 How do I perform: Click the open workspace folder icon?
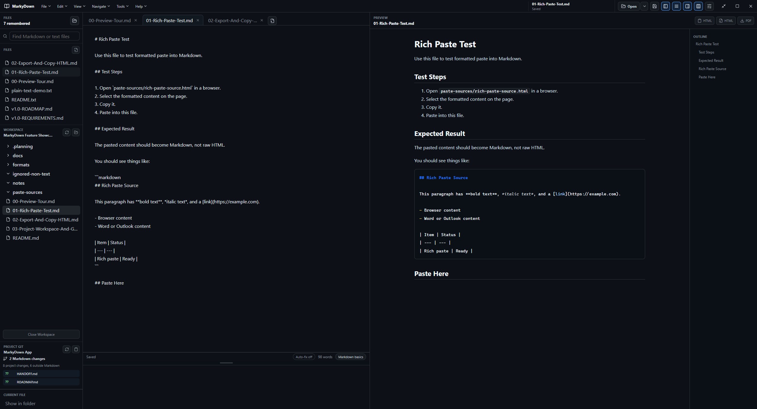pyautogui.click(x=76, y=132)
